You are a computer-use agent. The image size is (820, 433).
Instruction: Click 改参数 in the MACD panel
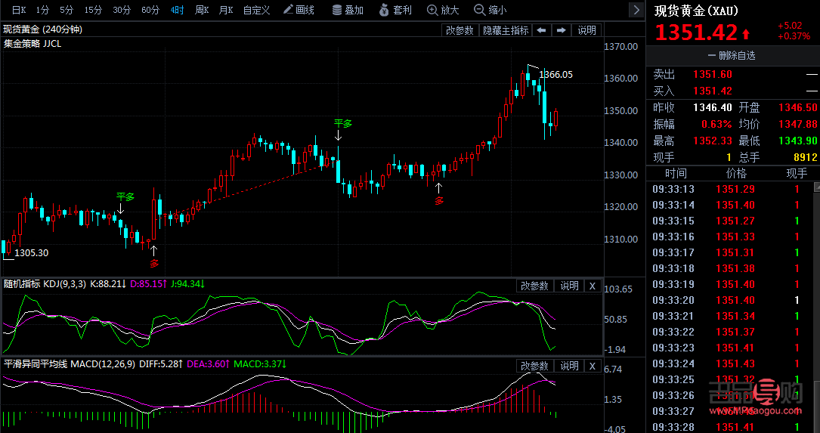click(x=534, y=366)
